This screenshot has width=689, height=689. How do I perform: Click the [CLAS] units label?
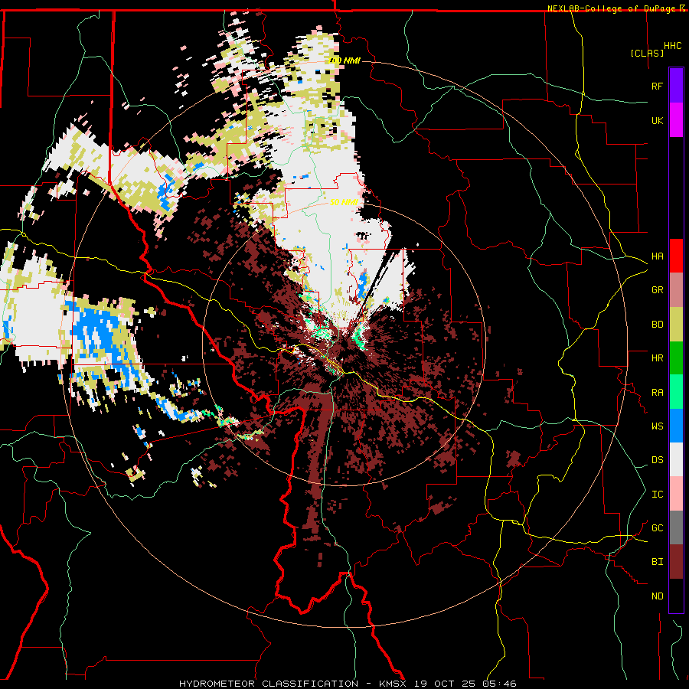coord(647,53)
